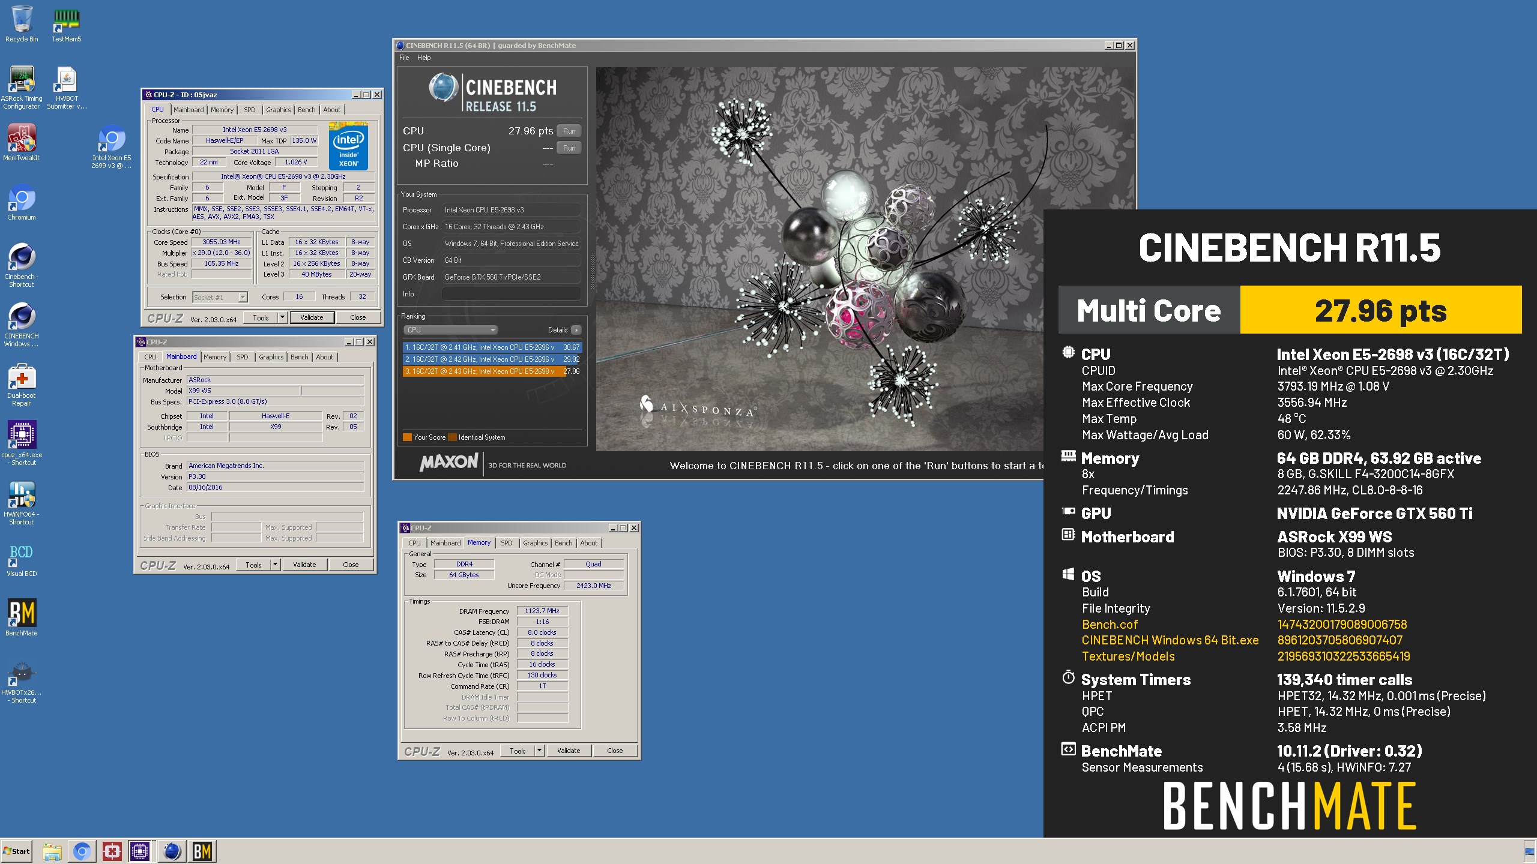
Task: Open SPD tab in Memory CPU-Z window
Action: [507, 543]
